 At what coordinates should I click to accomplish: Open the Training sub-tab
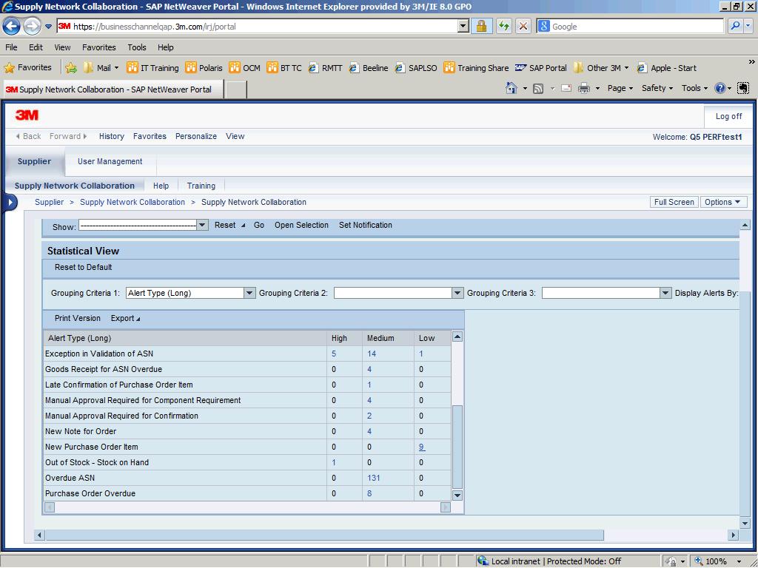click(201, 186)
